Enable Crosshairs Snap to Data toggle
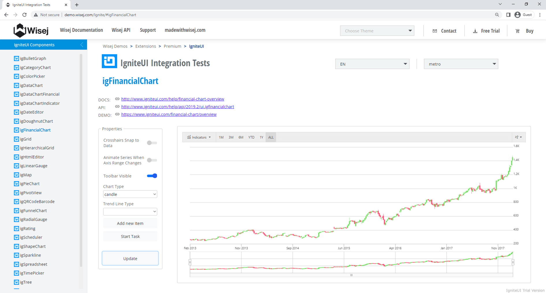 point(152,143)
